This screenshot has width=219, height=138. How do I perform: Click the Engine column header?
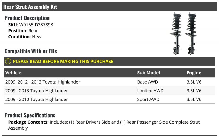pyautogui.click(x=194, y=73)
